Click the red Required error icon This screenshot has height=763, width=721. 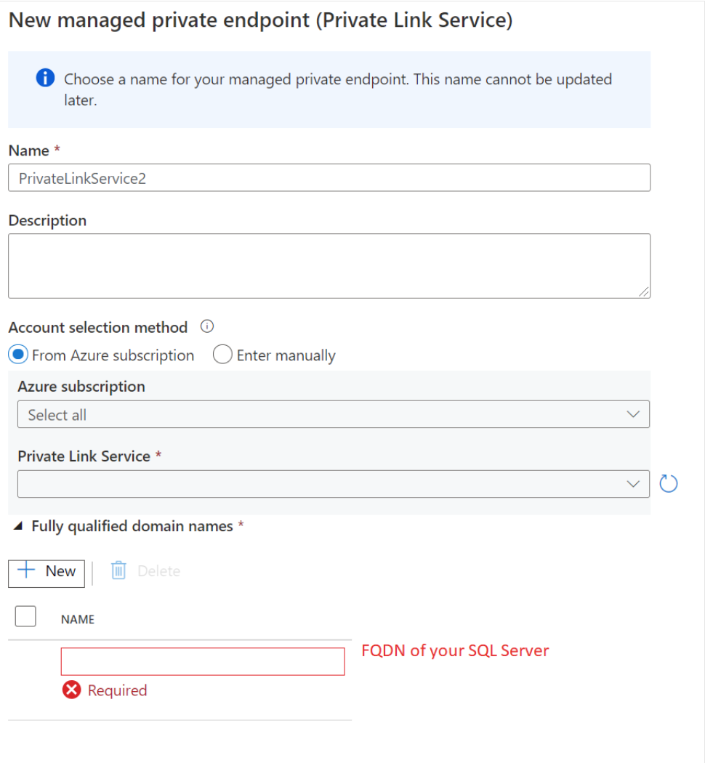click(71, 690)
